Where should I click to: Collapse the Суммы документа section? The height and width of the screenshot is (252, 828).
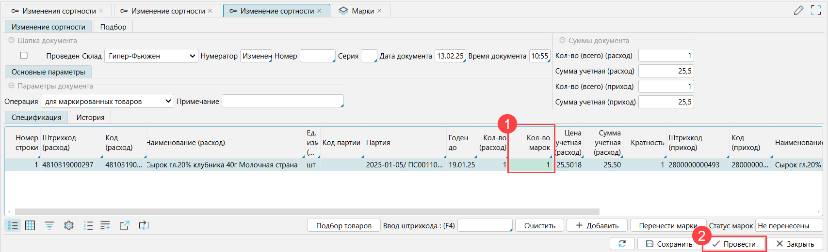(x=562, y=41)
